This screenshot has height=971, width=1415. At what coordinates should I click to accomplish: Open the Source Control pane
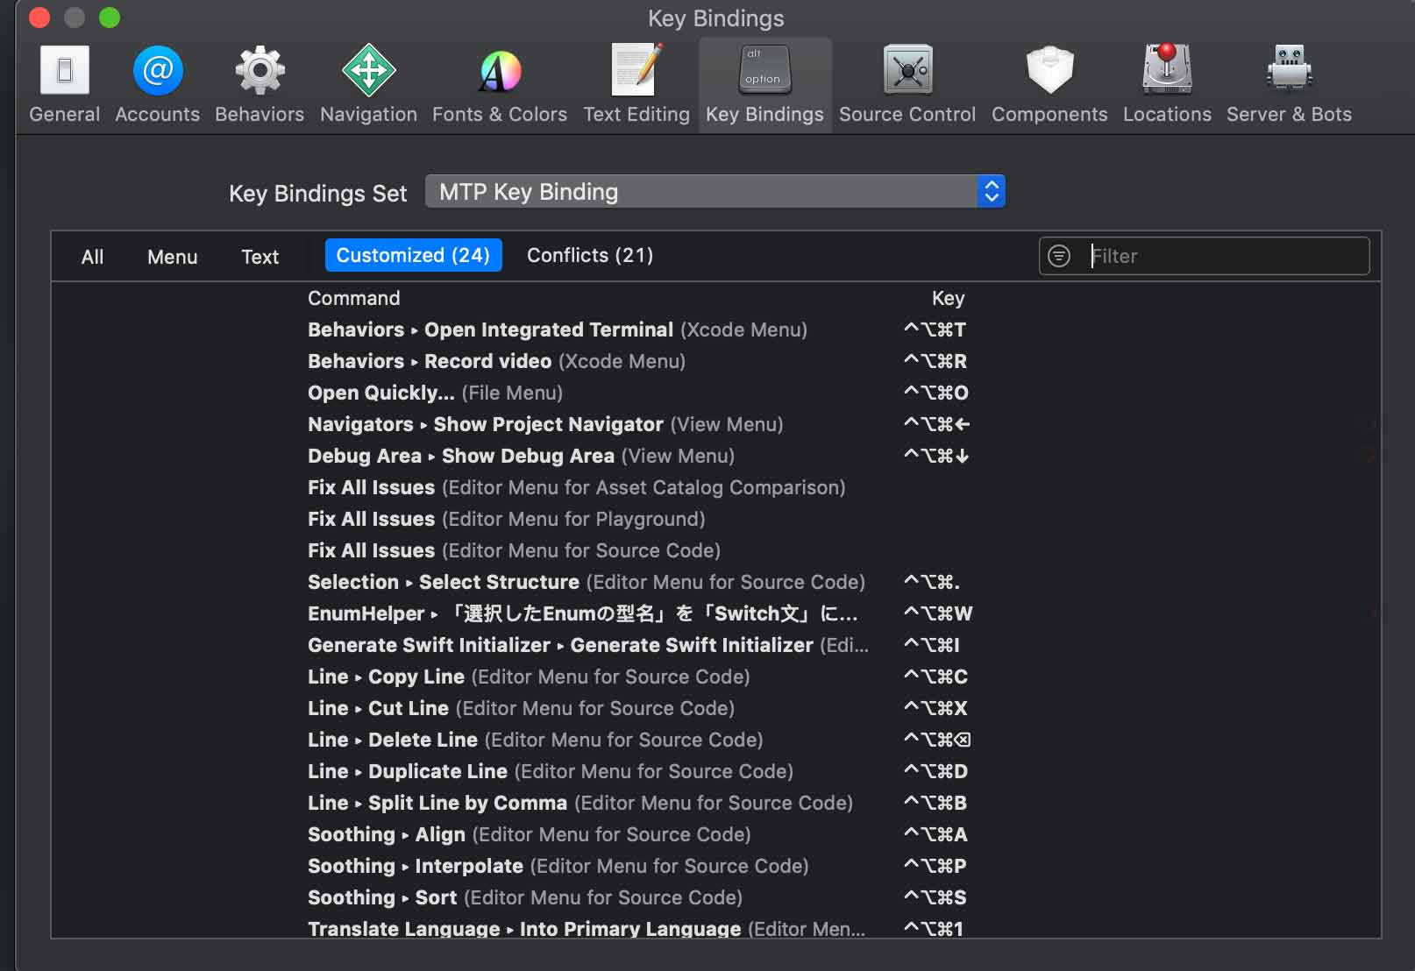pos(907,84)
